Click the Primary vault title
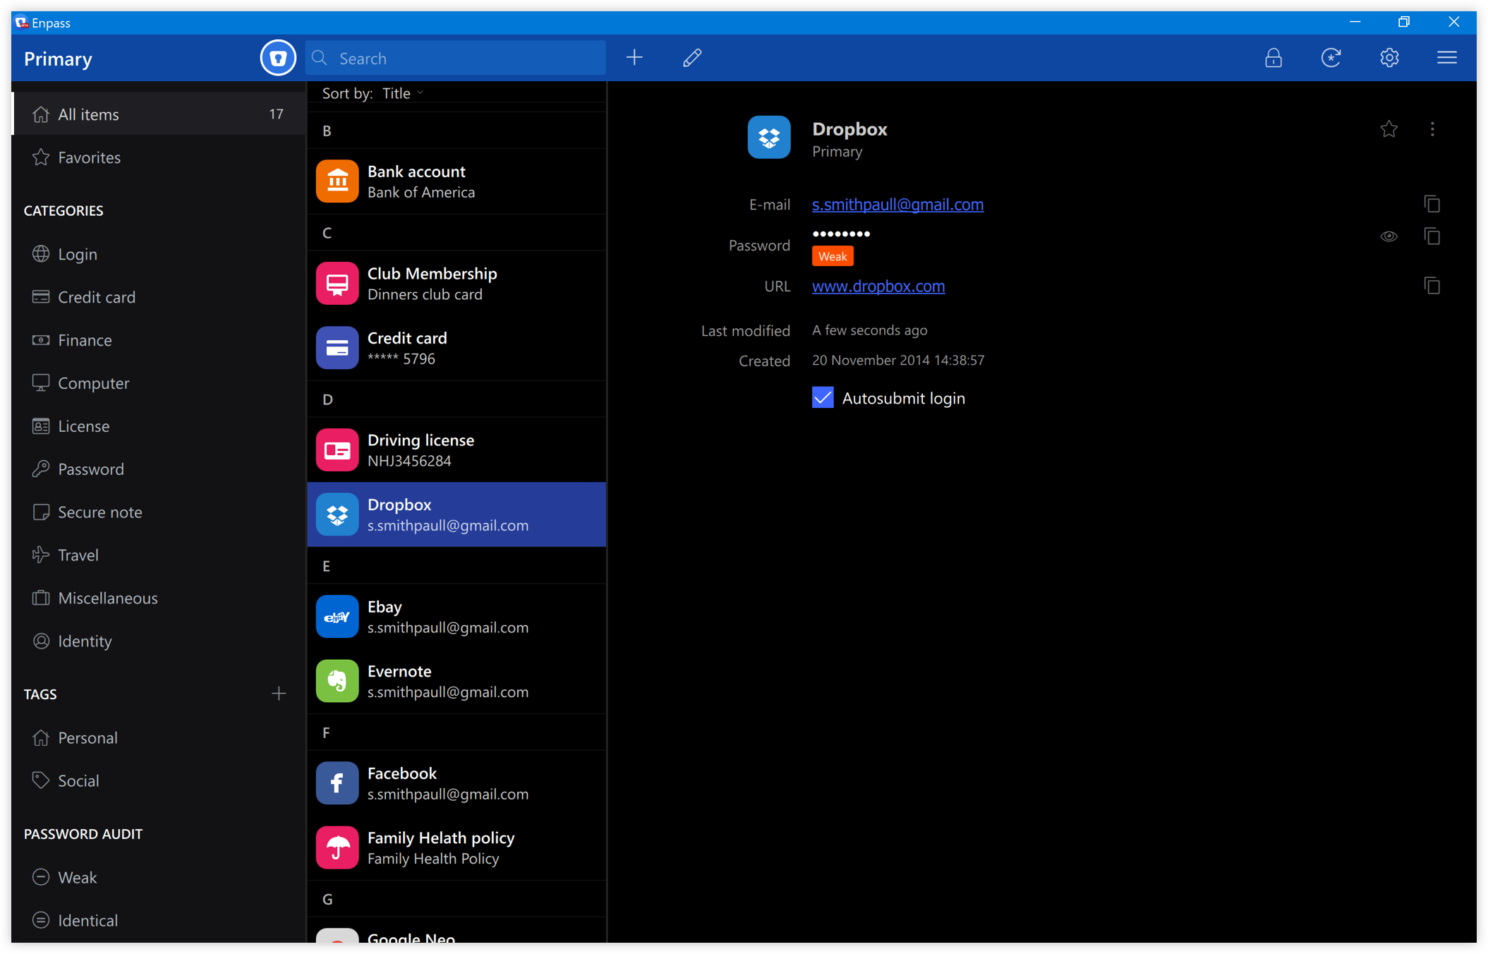The width and height of the screenshot is (1488, 954). 58,59
